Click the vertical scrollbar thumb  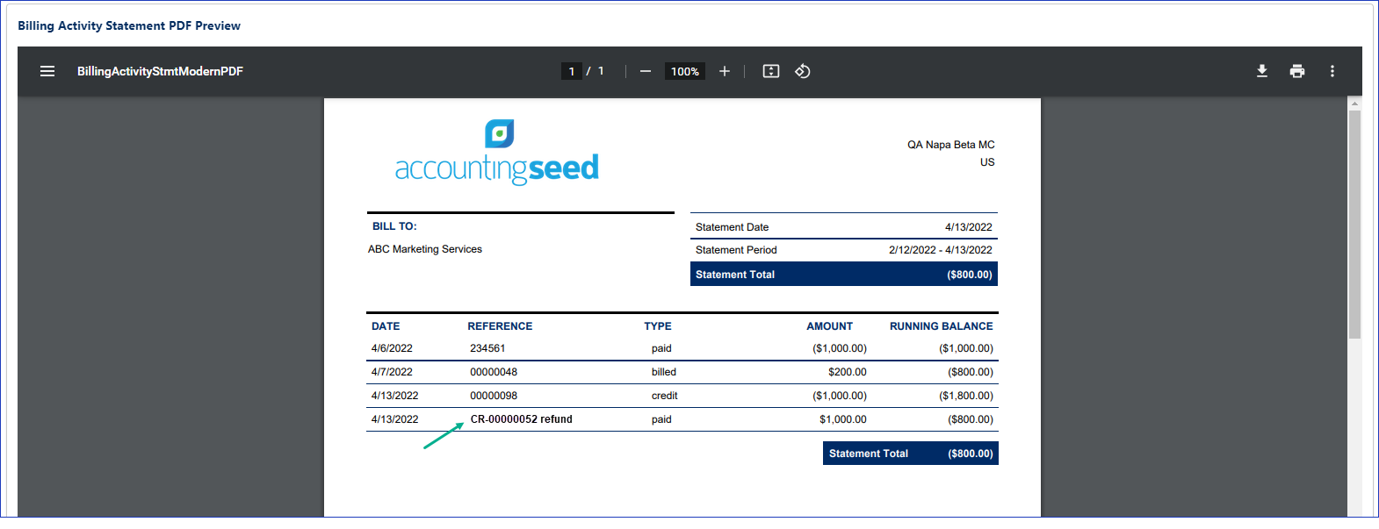[1354, 224]
